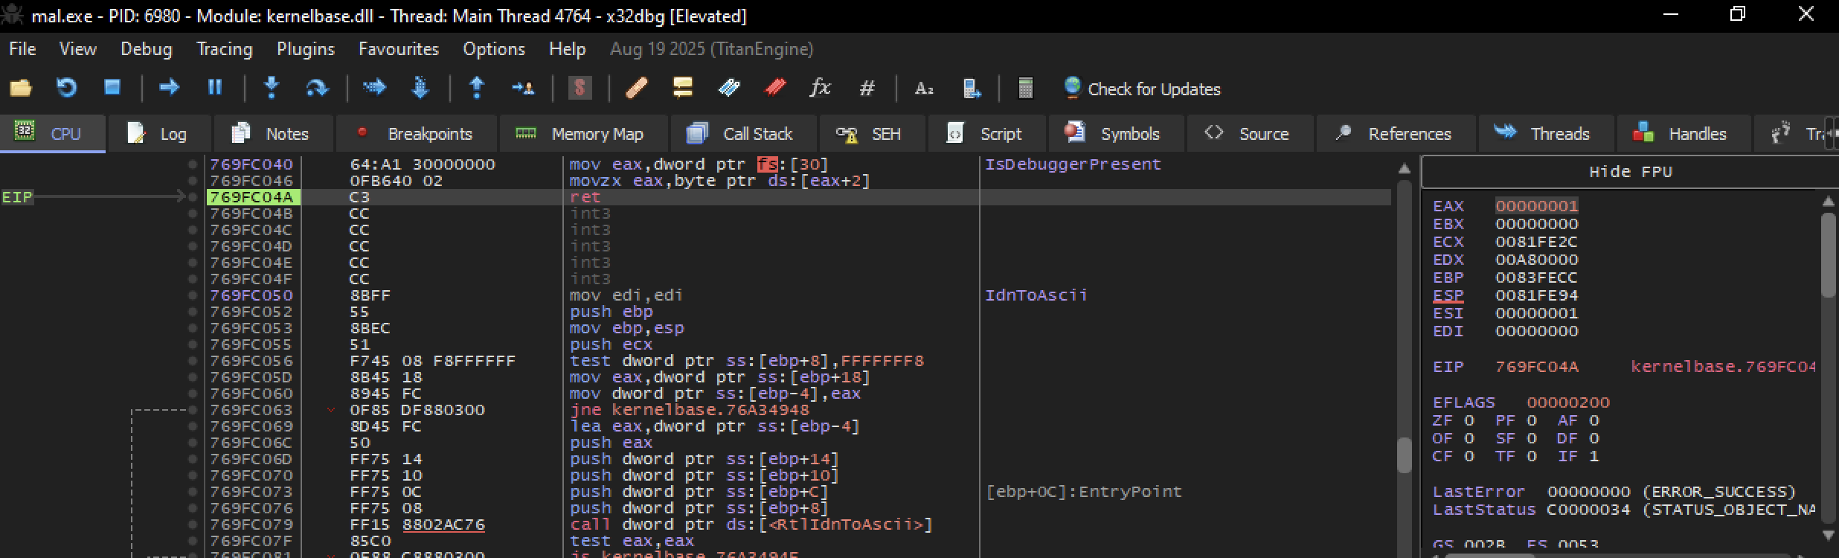This screenshot has width=1839, height=558.
Task: Open the Handles tab
Action: (x=1684, y=134)
